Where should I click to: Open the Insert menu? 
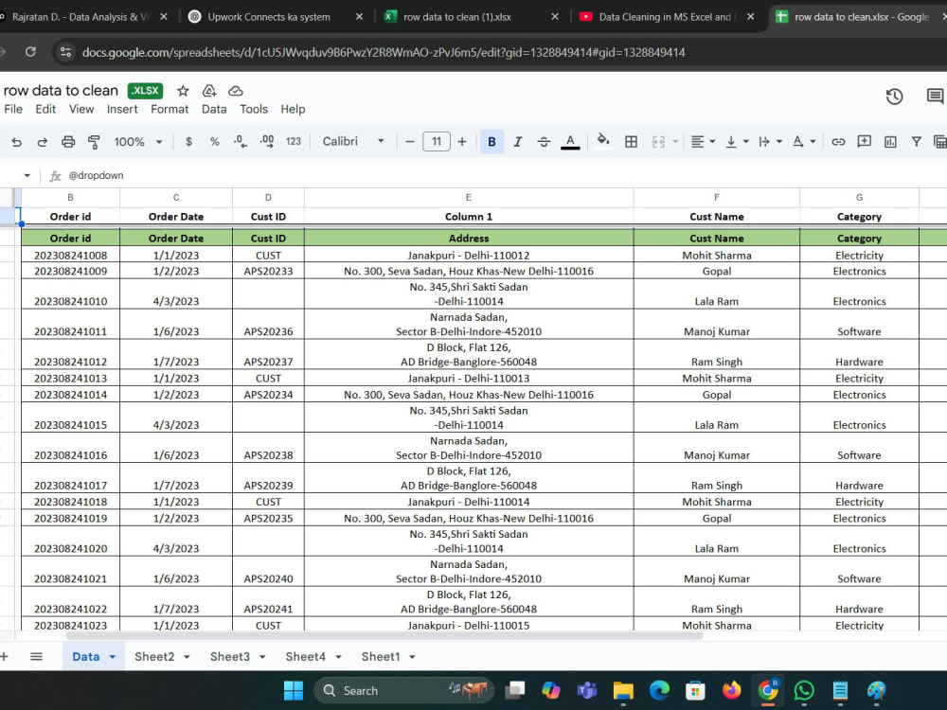coord(122,109)
